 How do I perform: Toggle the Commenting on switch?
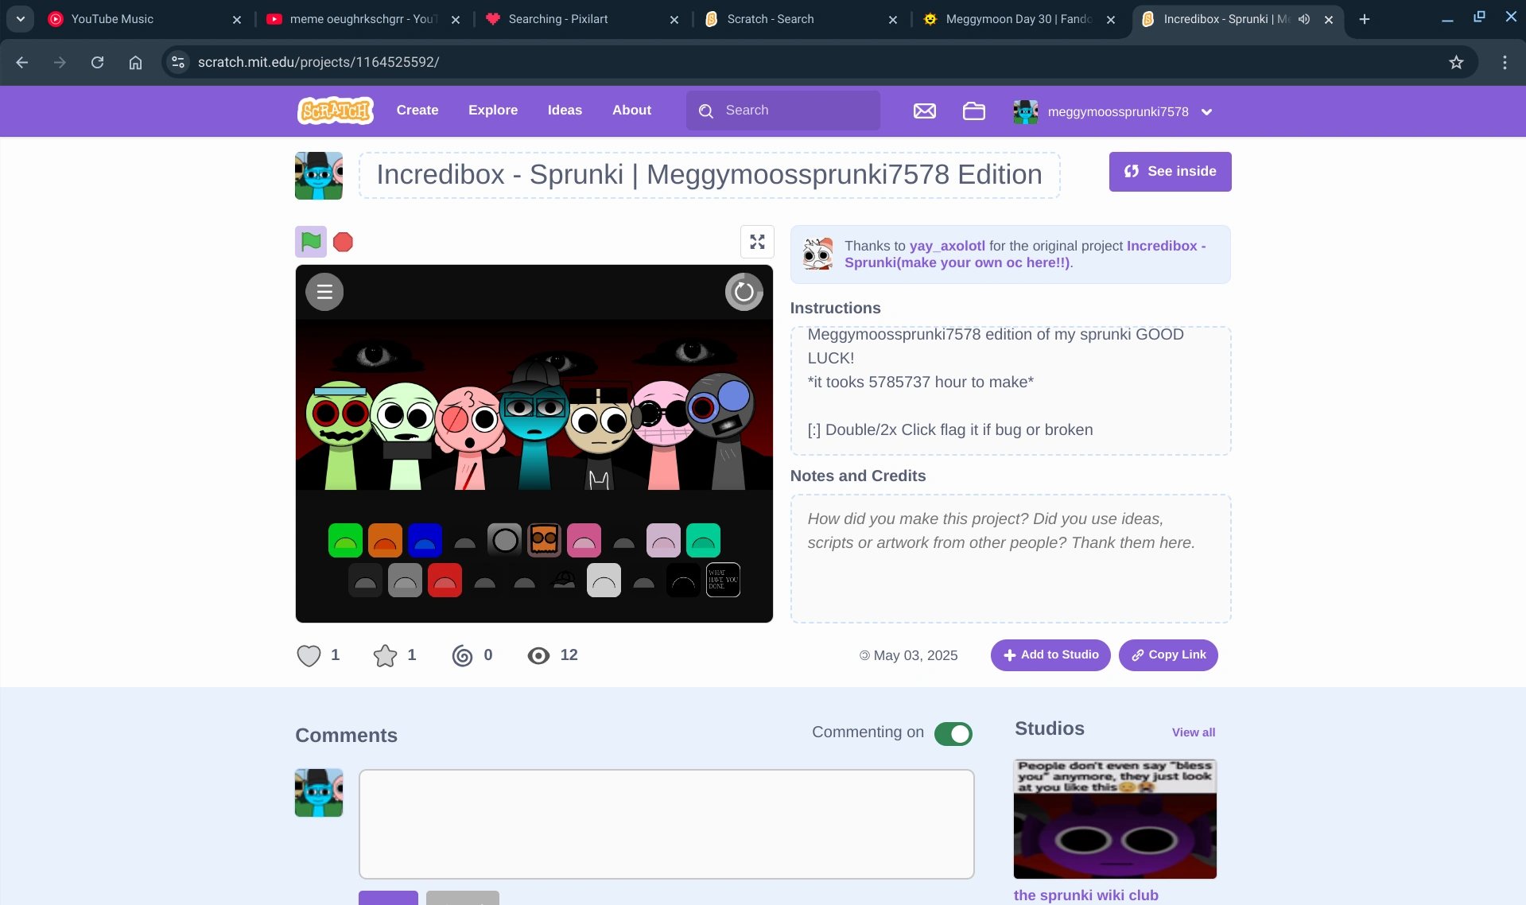click(x=953, y=733)
